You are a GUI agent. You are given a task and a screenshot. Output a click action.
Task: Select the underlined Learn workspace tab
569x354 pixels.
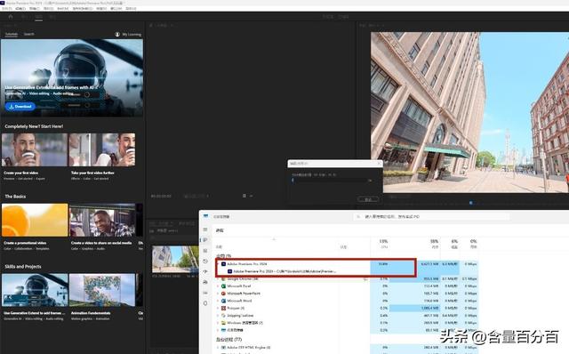coord(38,17)
